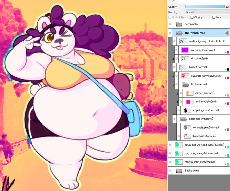Click clipping arrow beside purplize_lines layer

[173, 51]
